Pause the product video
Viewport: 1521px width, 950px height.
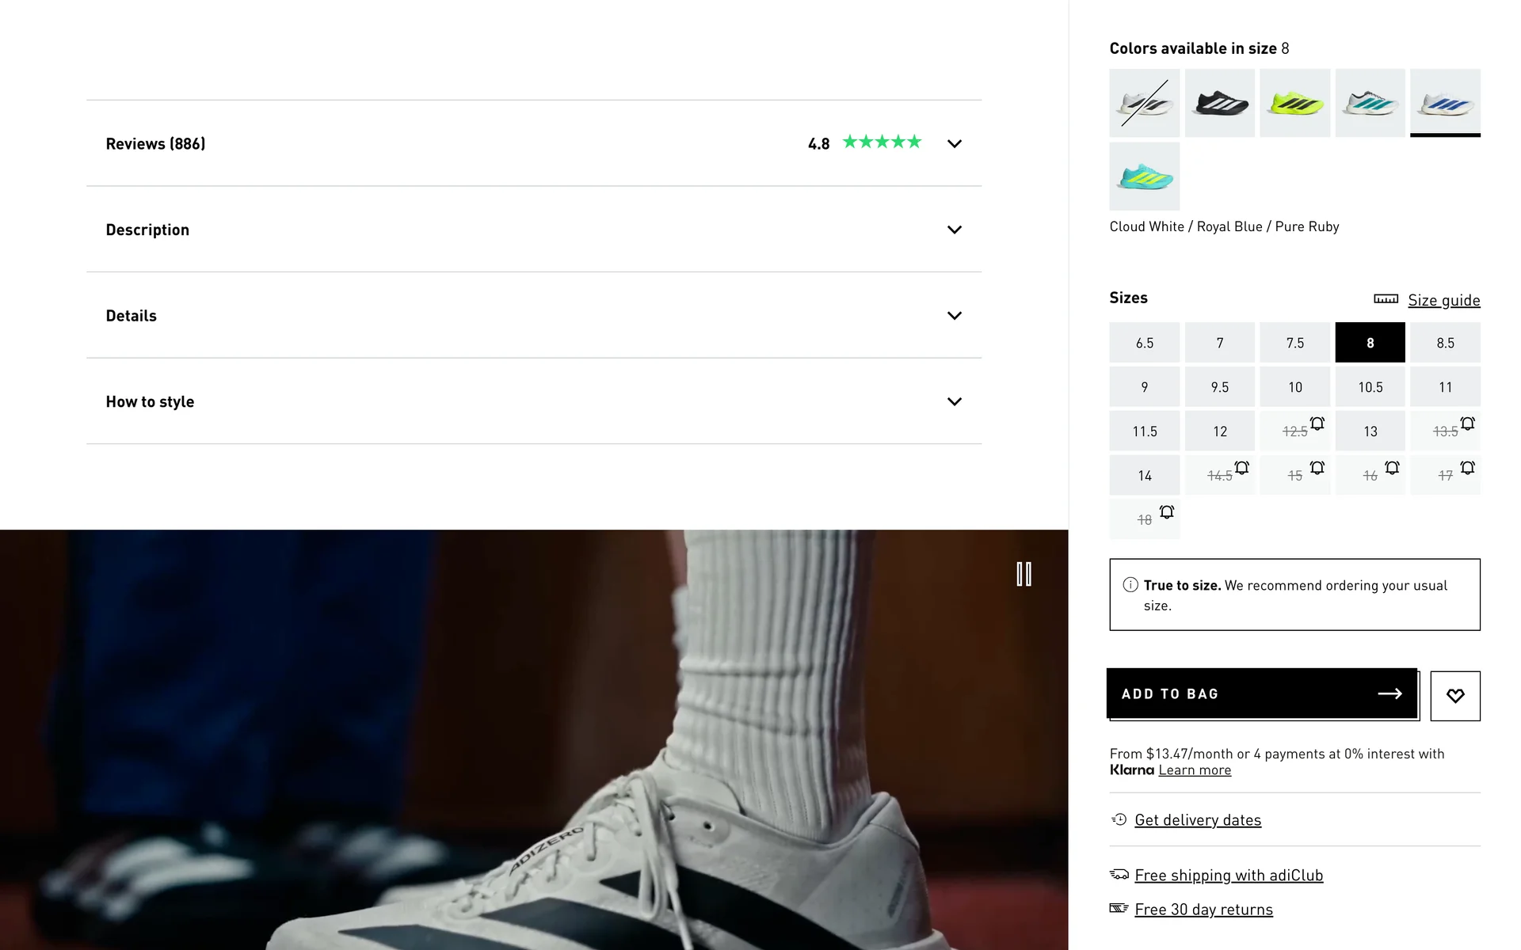[1024, 574]
